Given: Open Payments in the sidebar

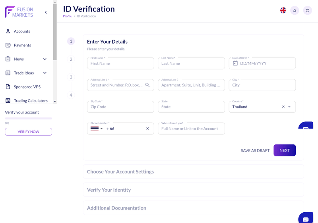Looking at the screenshot, I should point(22,45).
